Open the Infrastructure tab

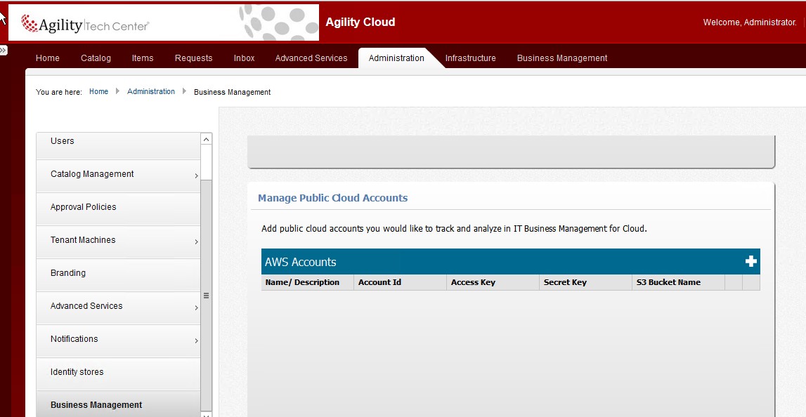(470, 58)
